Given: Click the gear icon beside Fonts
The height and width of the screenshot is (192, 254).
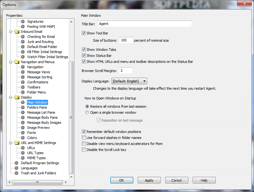Looking at the screenshot, I should coord(23,133).
